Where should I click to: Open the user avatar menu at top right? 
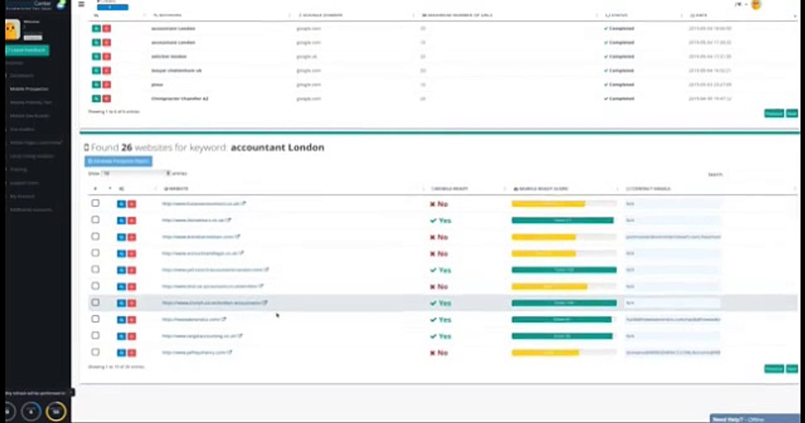(756, 4)
